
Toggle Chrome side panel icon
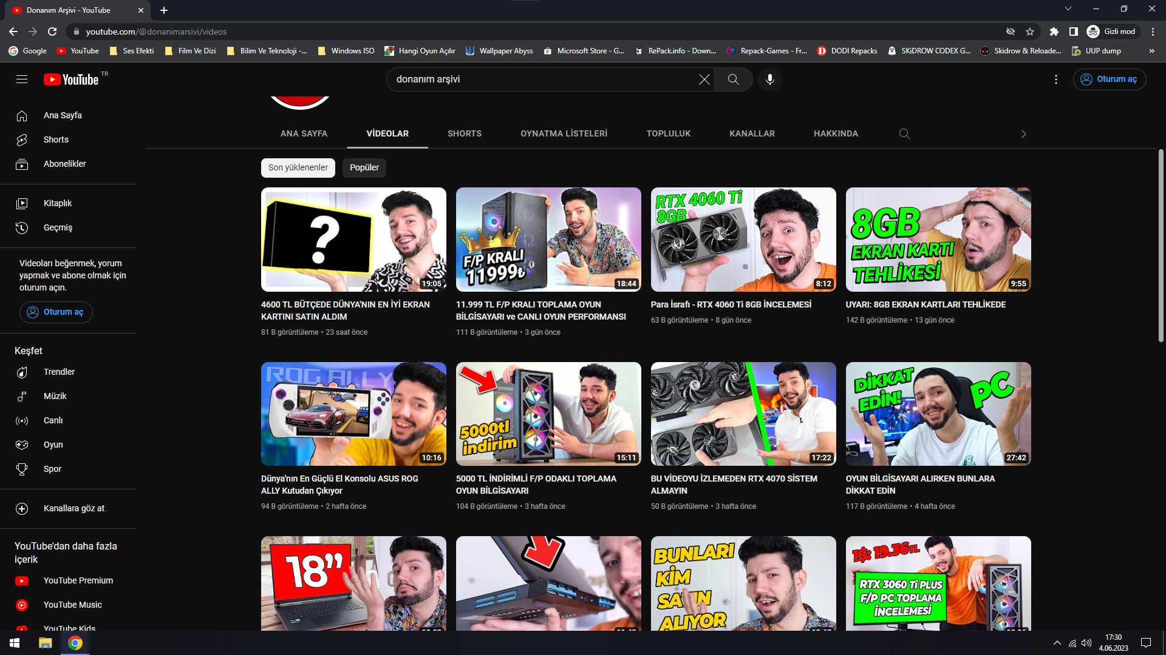click(x=1074, y=32)
